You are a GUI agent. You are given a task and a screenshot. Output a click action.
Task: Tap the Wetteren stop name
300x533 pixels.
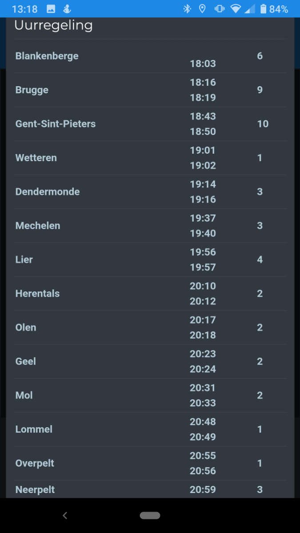point(36,158)
